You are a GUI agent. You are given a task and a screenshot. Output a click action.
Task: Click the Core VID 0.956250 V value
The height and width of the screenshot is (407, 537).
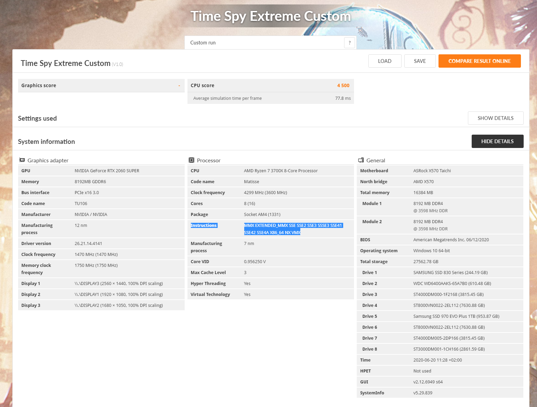click(255, 261)
